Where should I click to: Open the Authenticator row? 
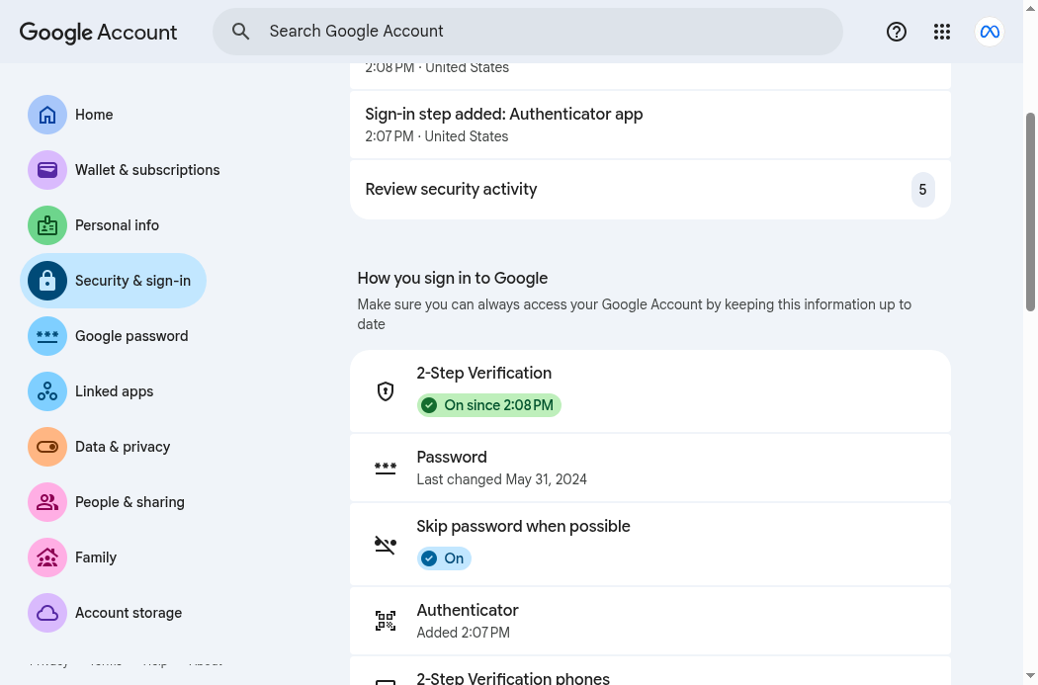click(650, 621)
